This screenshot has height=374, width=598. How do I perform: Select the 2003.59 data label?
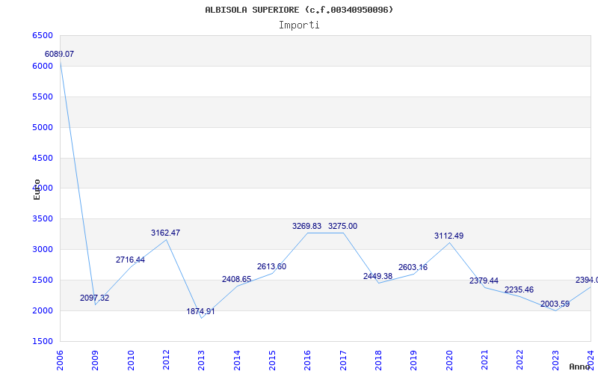(555, 304)
